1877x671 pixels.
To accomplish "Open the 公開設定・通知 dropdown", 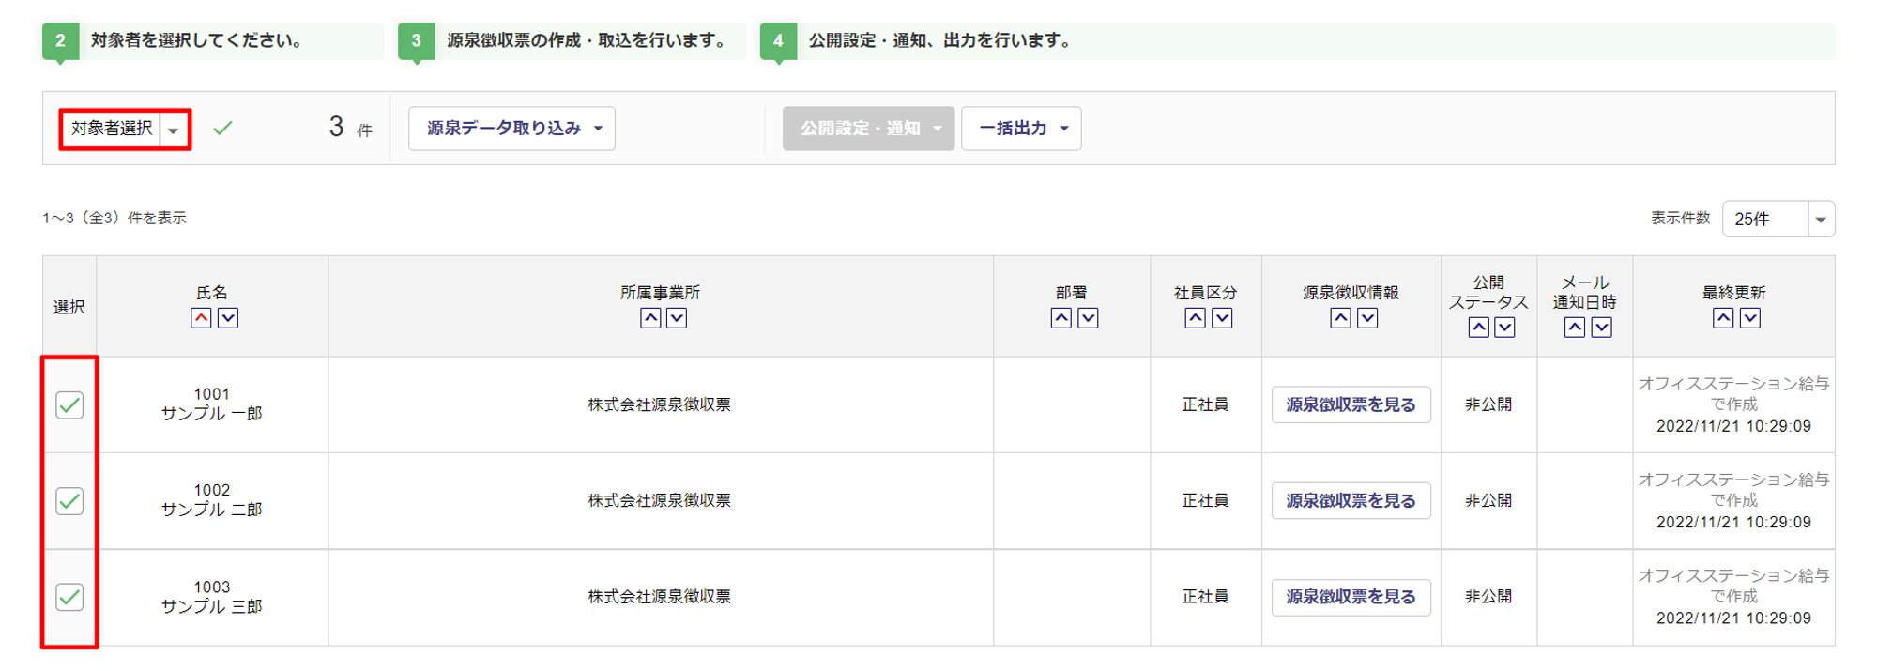I will 868,129.
